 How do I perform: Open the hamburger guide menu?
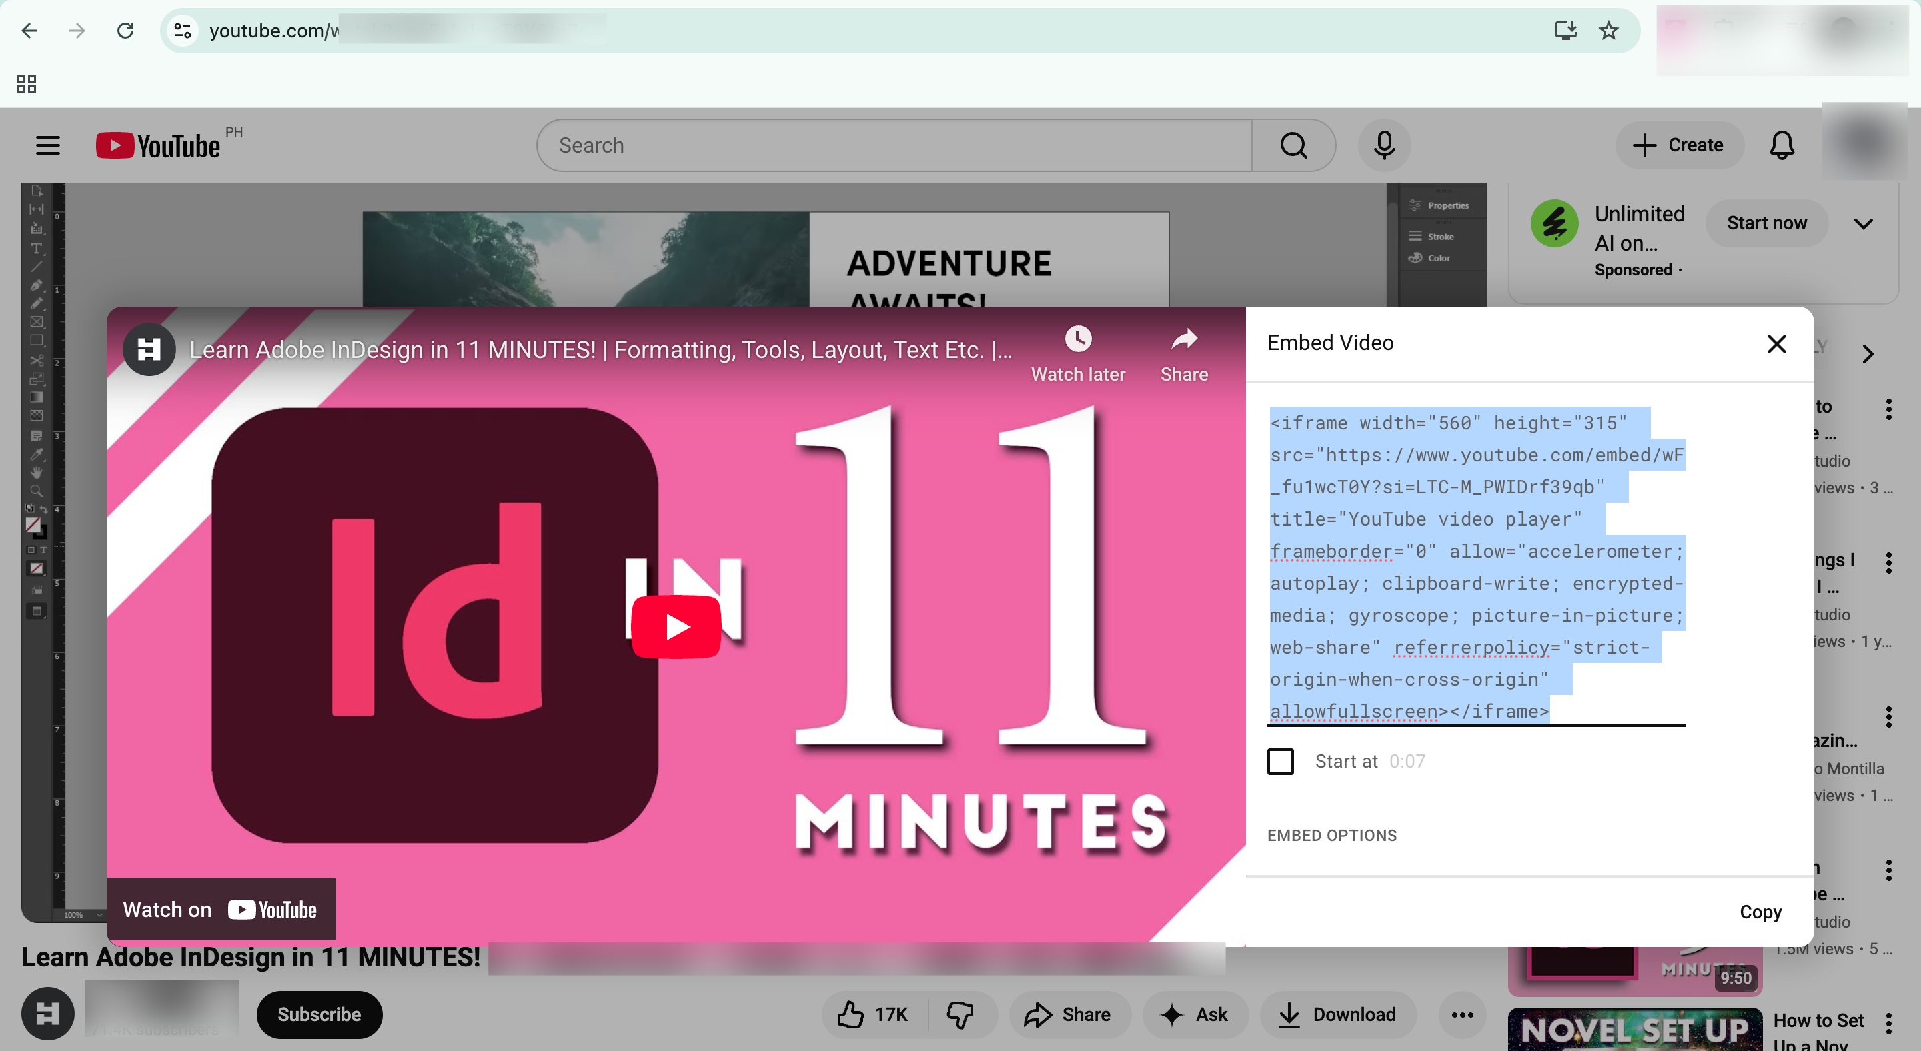pos(48,145)
